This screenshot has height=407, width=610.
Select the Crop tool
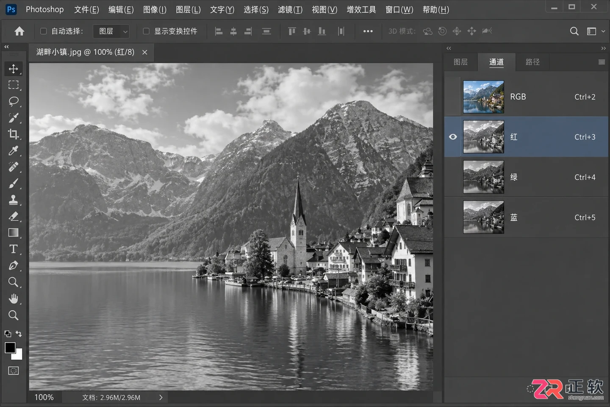[x=13, y=134]
